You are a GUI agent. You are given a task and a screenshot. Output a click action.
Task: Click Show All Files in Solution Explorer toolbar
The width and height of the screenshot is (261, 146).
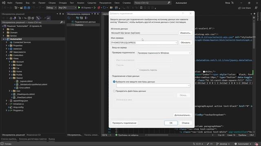(33, 18)
